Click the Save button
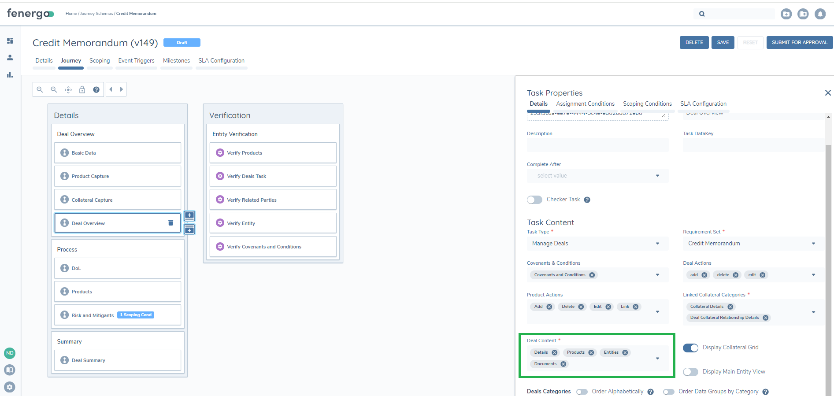 (x=723, y=42)
